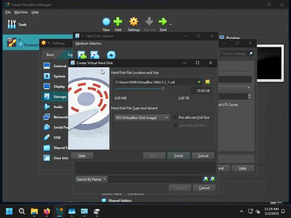Viewport: 291px width, 218px height.
Task: Click the Help button in Settings window
Action: (243, 168)
